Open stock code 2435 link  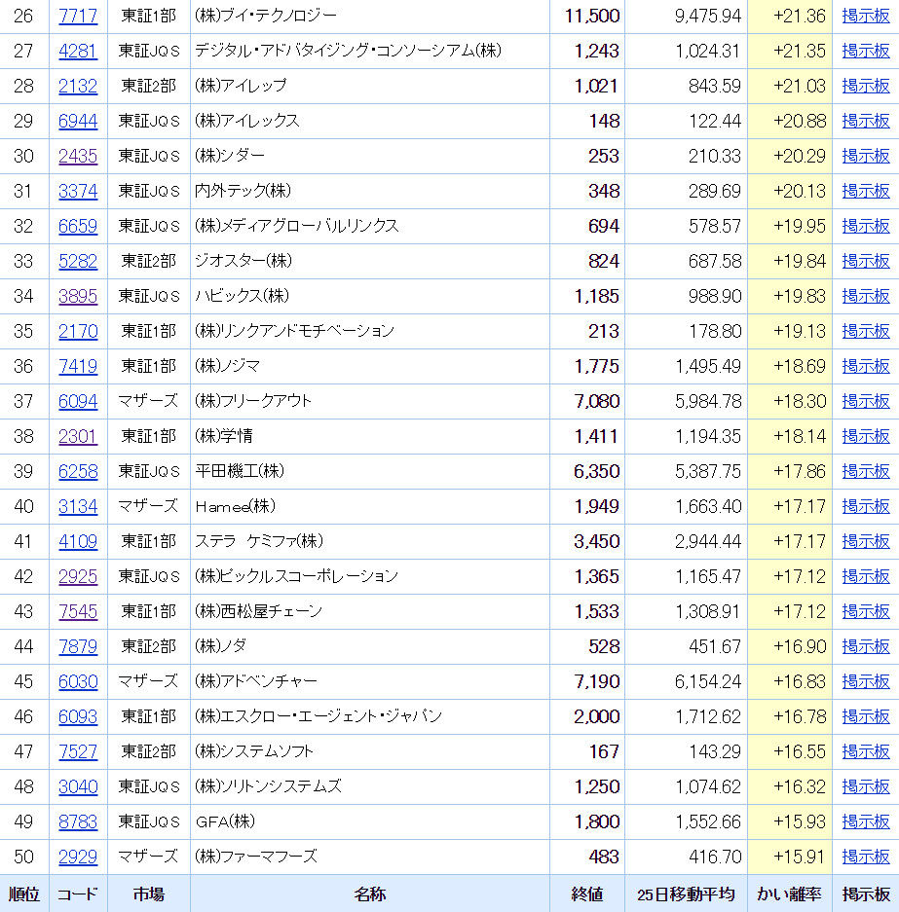coord(78,156)
